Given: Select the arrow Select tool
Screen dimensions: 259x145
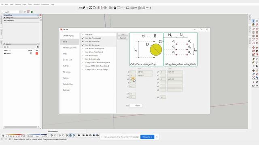Looking at the screenshot, I should tap(254, 21).
